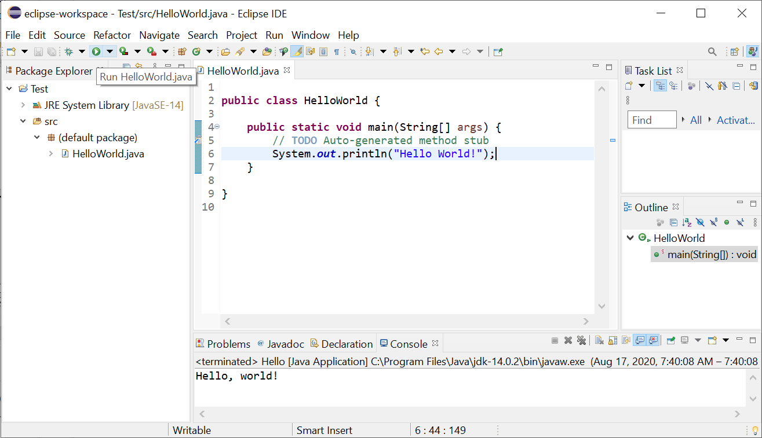This screenshot has width=762, height=438.
Task: Open the Project menu
Action: 242,35
